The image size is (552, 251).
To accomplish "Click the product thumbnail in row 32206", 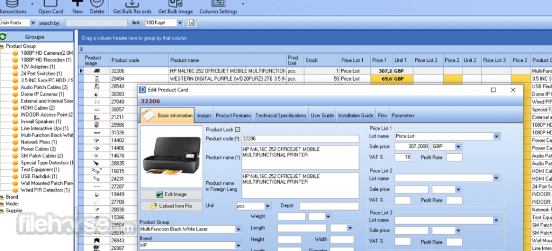I will point(97,71).
